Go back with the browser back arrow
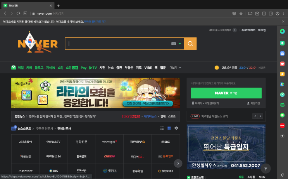 [x=5, y=14]
